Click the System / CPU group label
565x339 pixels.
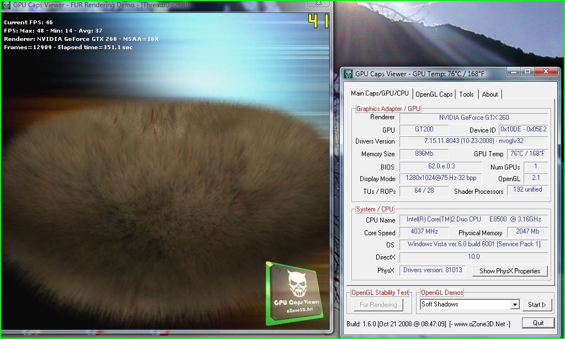point(375,209)
